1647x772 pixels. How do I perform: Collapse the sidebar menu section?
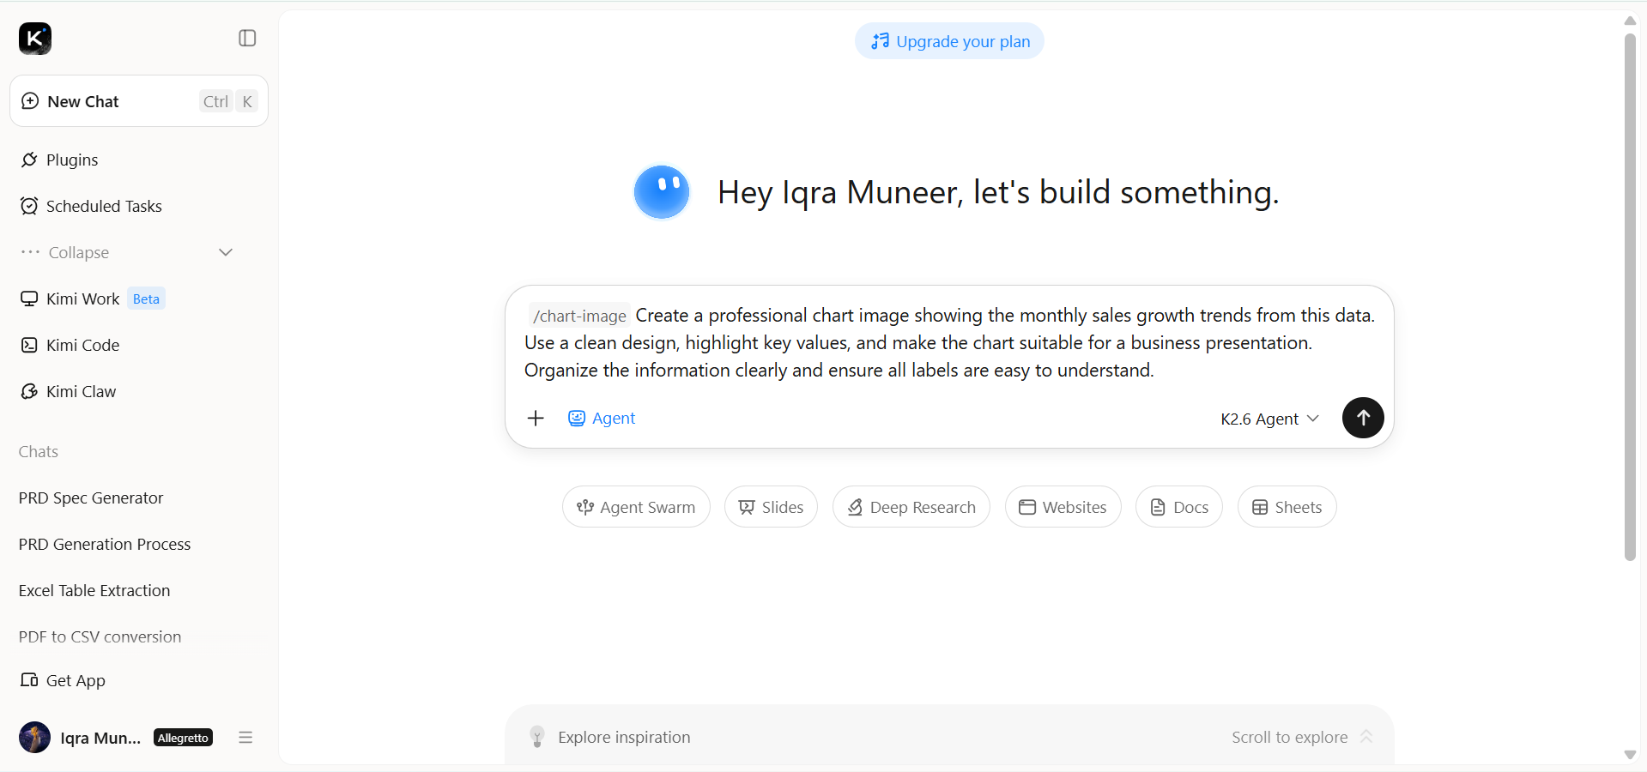tap(127, 252)
